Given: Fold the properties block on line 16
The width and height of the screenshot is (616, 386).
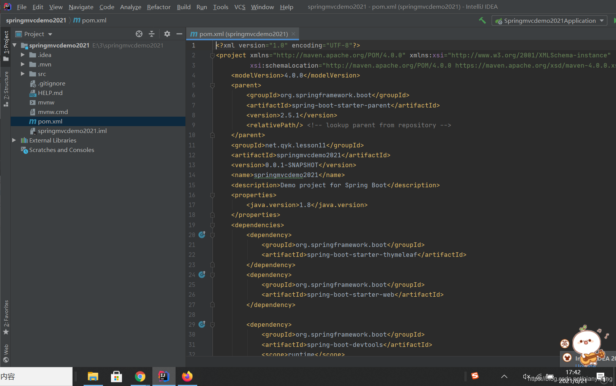Looking at the screenshot, I should (212, 195).
